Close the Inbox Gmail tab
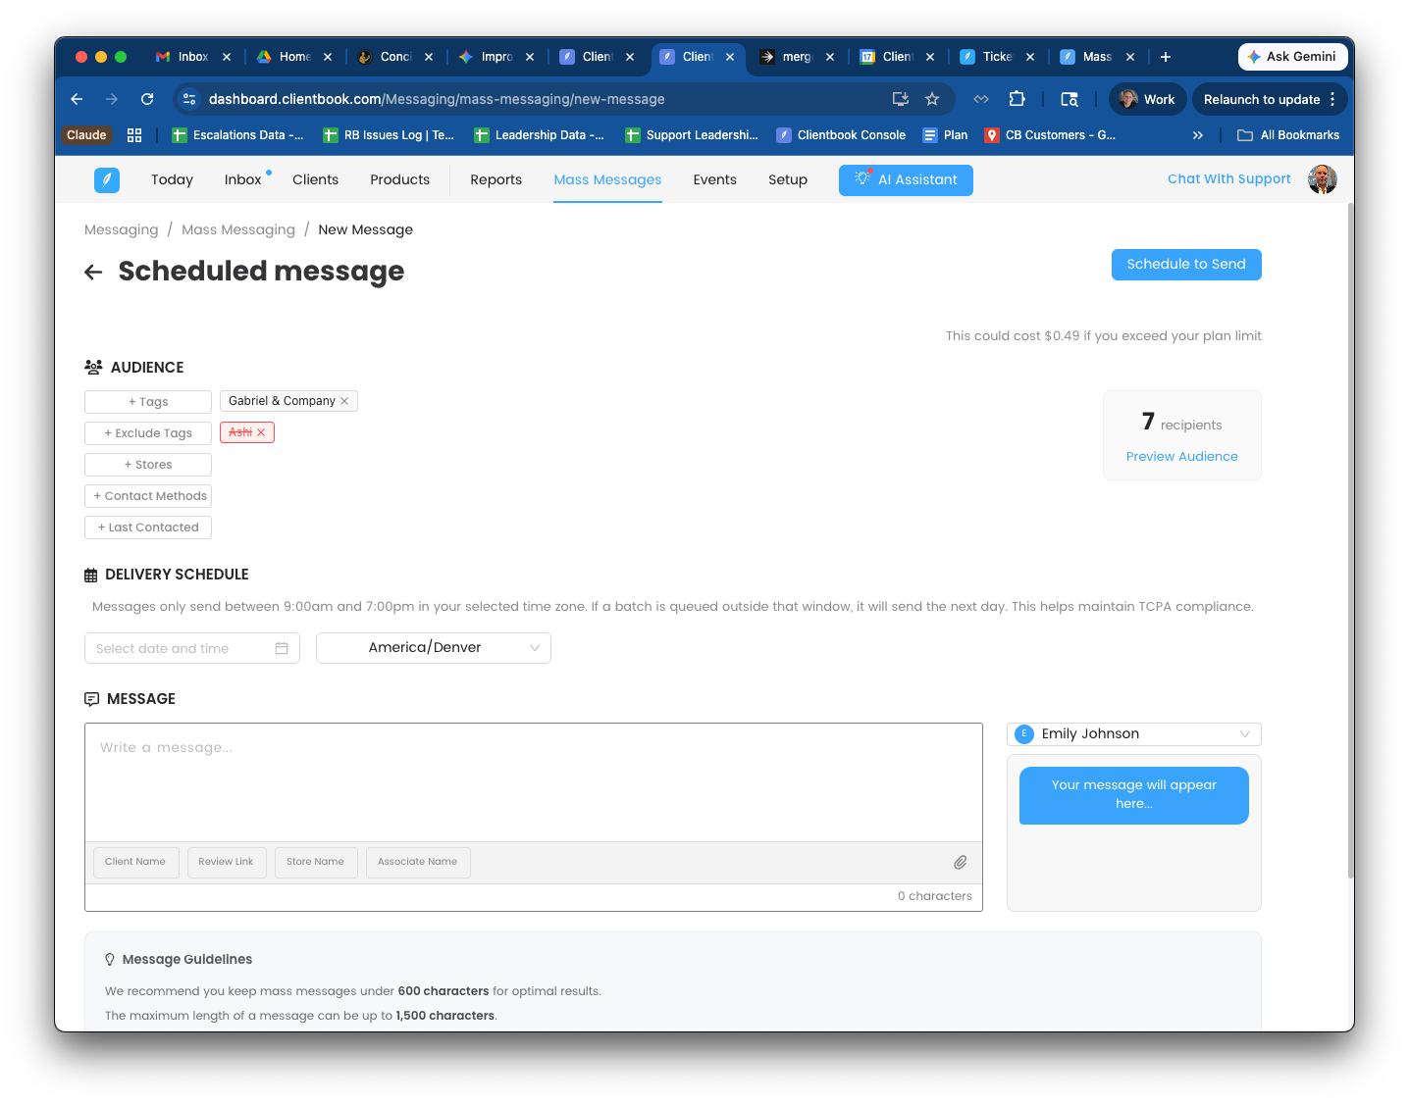The image size is (1409, 1104). pos(227,57)
